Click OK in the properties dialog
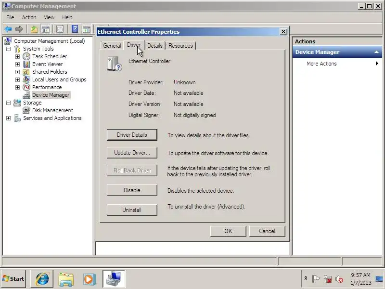Screen dimensions: 385x289 228,231
